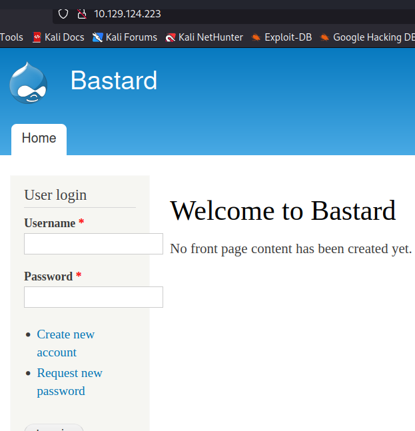The height and width of the screenshot is (431, 415).
Task: Click the address bar URL 10.129.124.223
Action: 127,14
